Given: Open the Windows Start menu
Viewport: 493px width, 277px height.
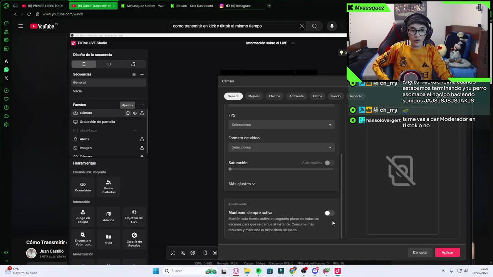Looking at the screenshot, I should 156,271.
